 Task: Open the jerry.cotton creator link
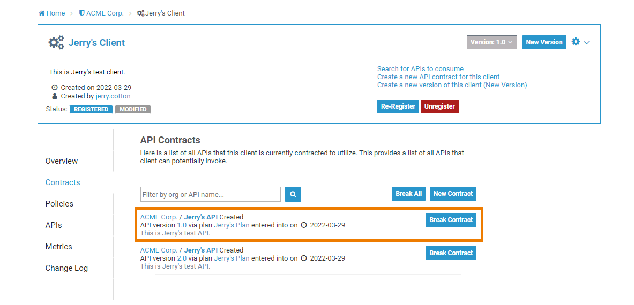(x=113, y=96)
